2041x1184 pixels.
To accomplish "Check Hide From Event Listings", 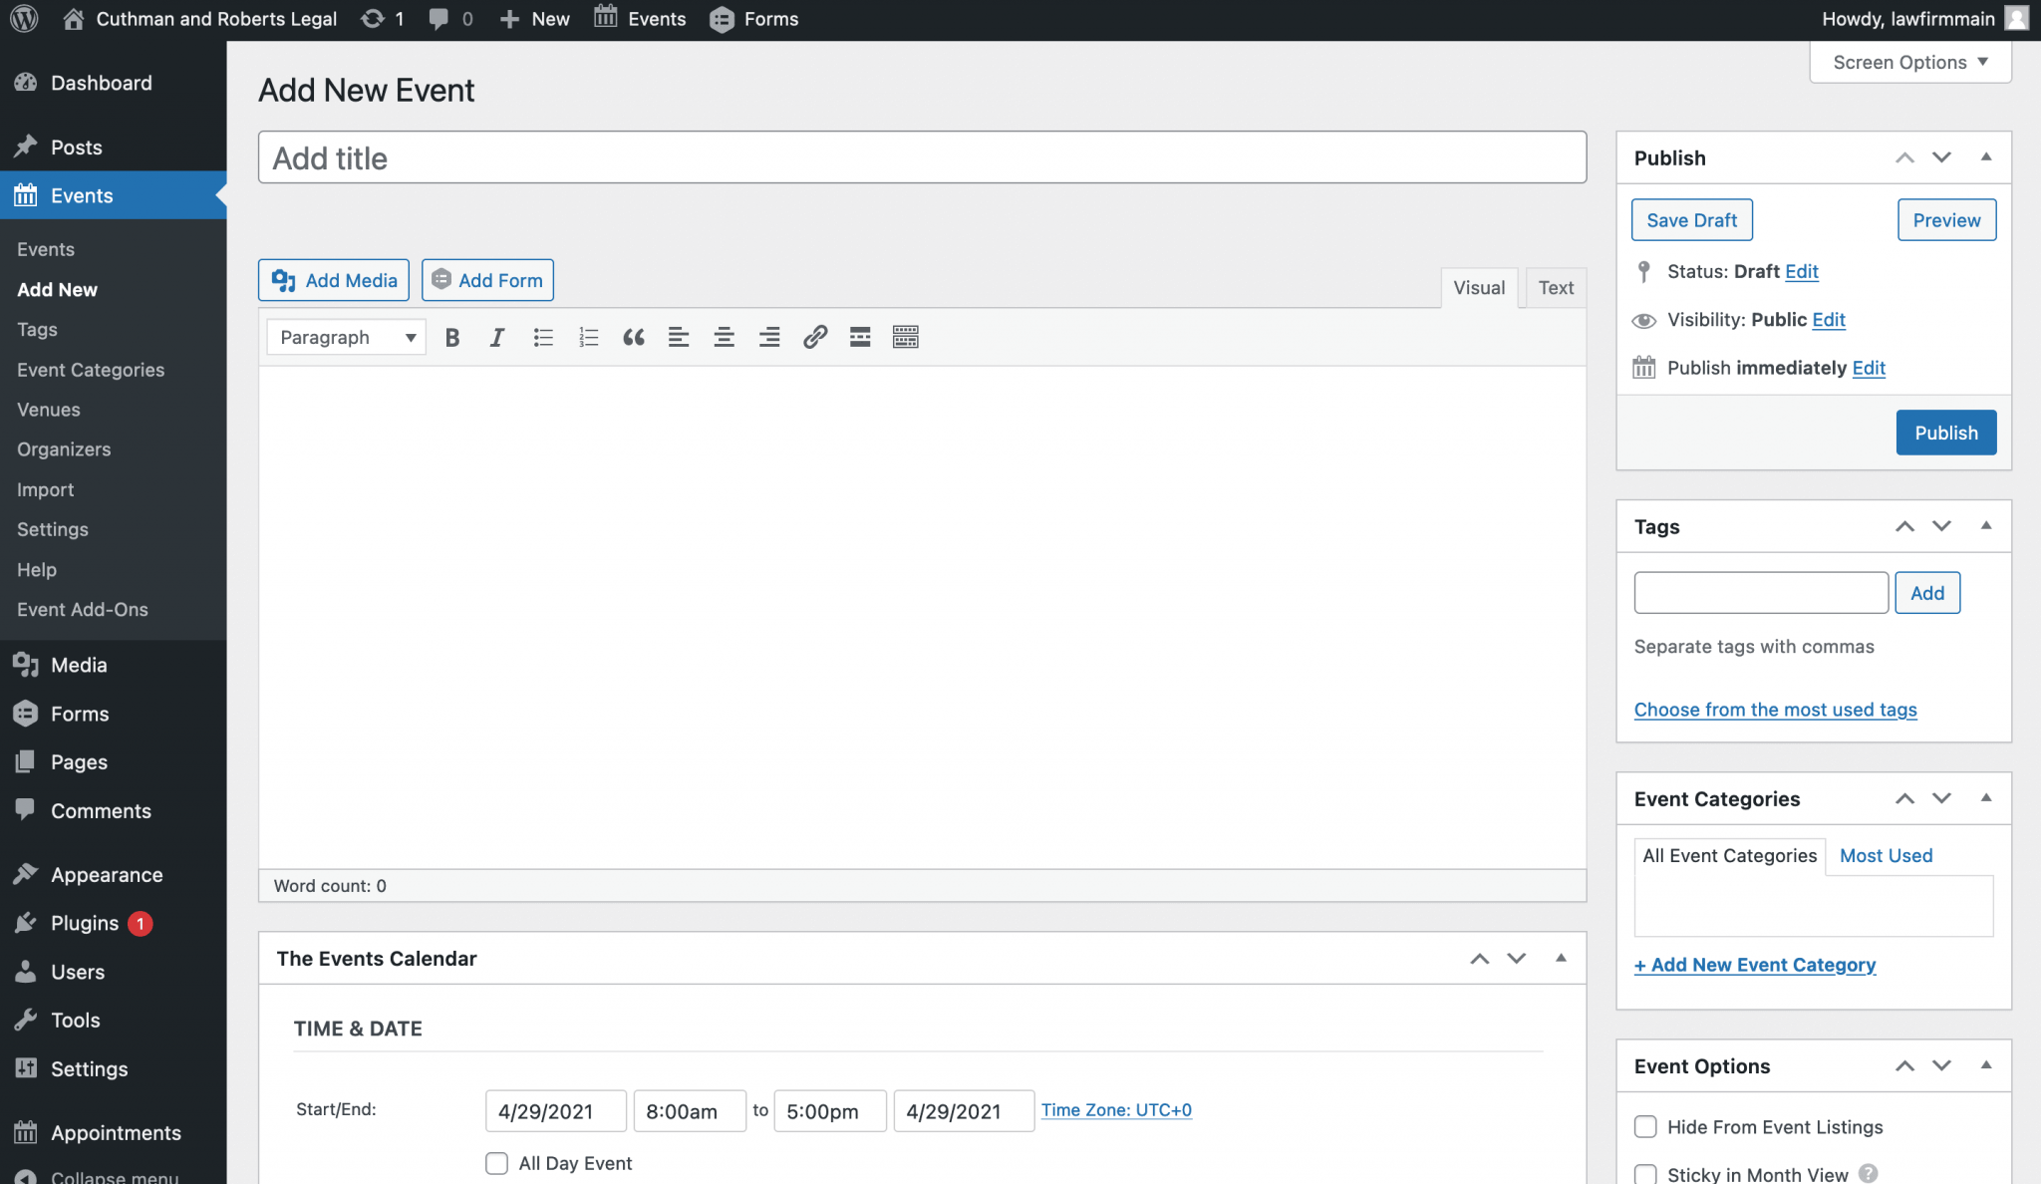I will click(x=1645, y=1126).
